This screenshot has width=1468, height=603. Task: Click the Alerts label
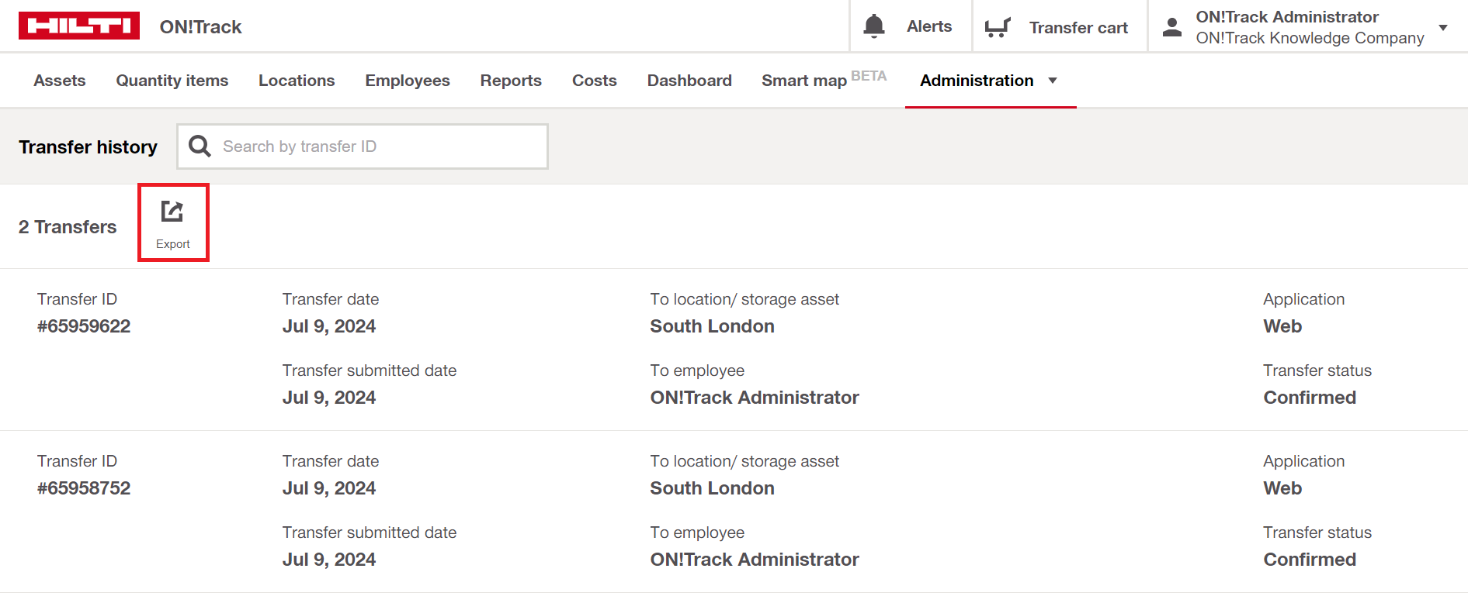(929, 26)
